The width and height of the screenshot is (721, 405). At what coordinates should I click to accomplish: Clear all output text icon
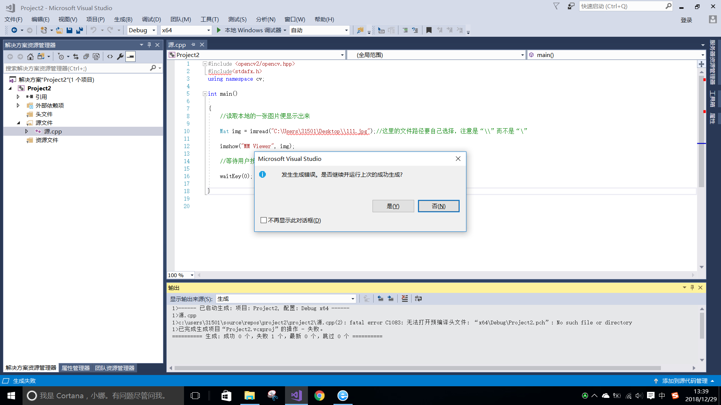pos(404,298)
